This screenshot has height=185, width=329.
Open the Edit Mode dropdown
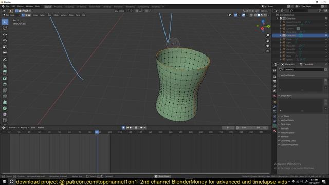[11, 15]
